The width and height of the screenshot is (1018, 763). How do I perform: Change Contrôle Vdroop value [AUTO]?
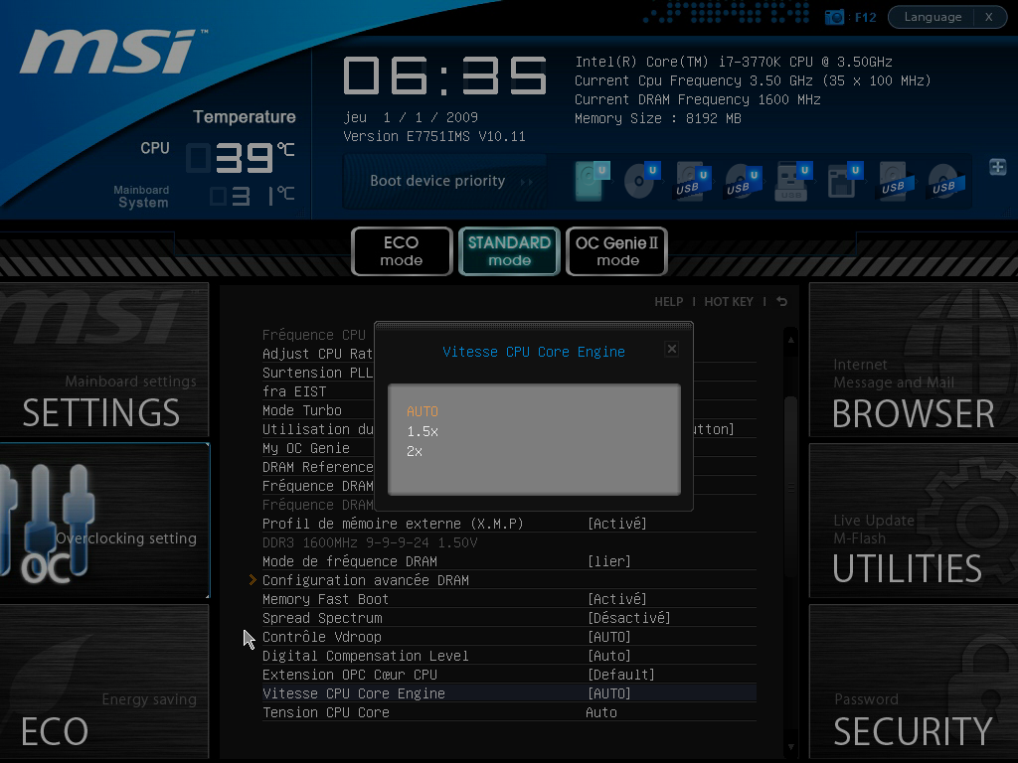click(x=609, y=637)
